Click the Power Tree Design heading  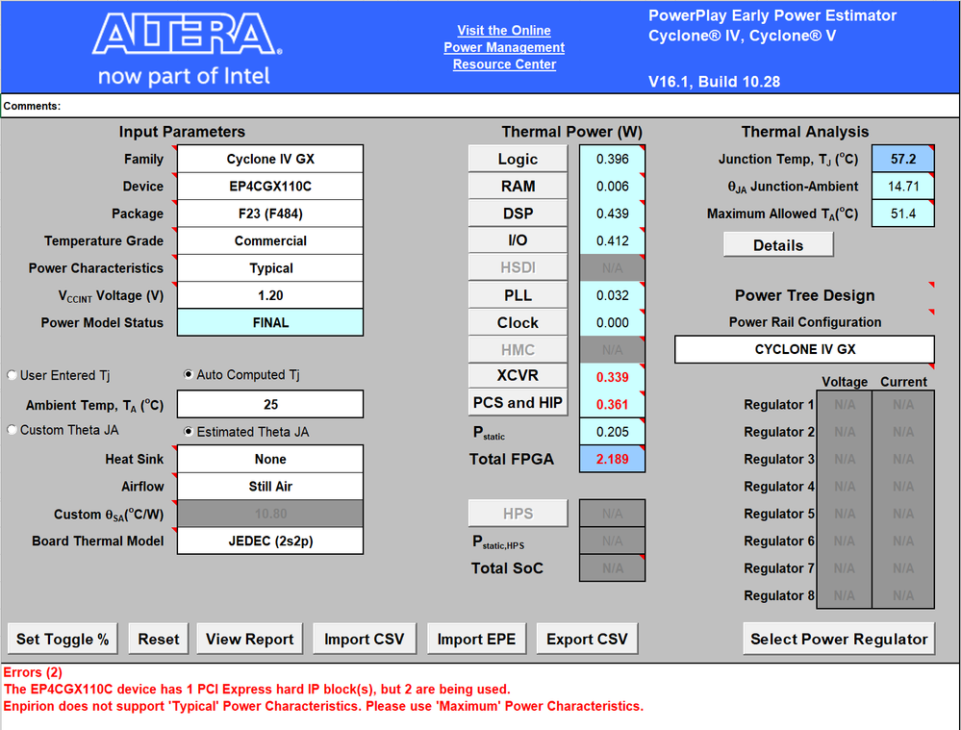click(x=805, y=295)
